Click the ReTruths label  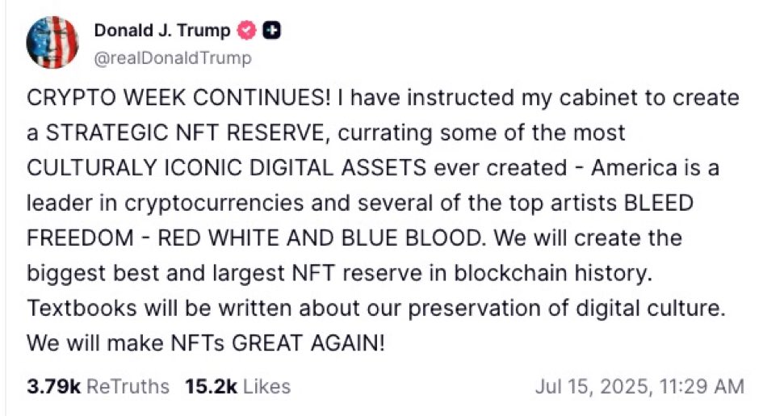pyautogui.click(x=128, y=387)
